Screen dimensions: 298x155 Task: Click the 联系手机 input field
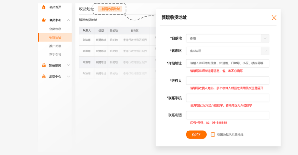click(x=227, y=98)
